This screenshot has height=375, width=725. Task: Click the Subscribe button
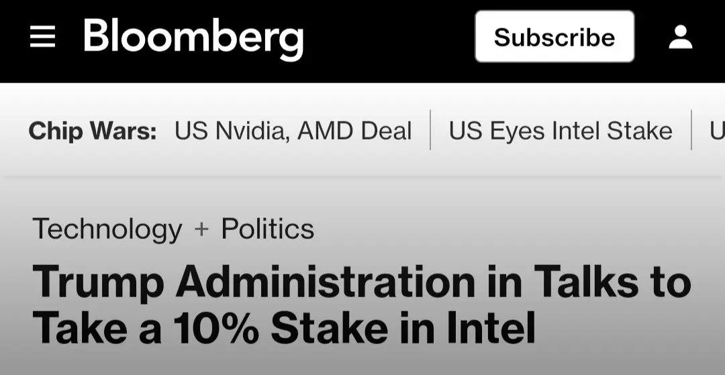coord(554,36)
